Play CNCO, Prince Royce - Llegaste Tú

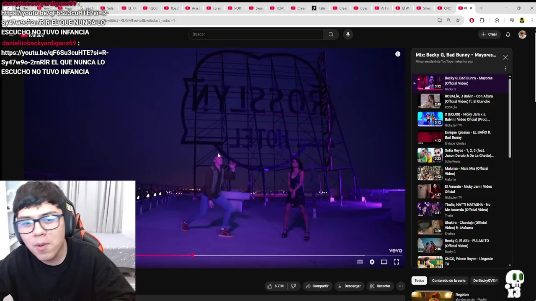click(x=461, y=262)
